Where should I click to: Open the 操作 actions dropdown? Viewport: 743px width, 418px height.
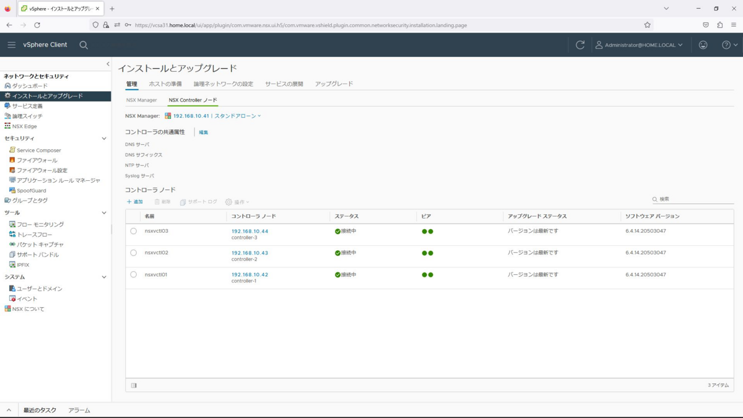[237, 202]
